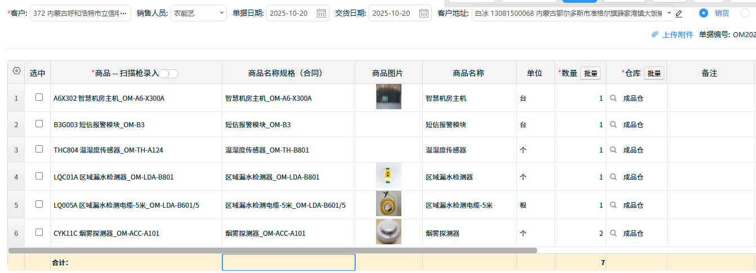The width and height of the screenshot is (756, 273).
Task: Tick the checkbox for 烟雾探测器 row
Action: pos(39,232)
